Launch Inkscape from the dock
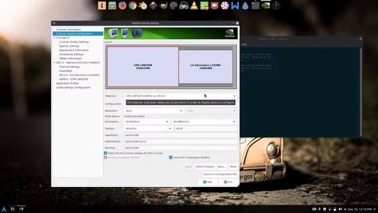Image resolution: width=378 pixels, height=213 pixels. [153, 5]
